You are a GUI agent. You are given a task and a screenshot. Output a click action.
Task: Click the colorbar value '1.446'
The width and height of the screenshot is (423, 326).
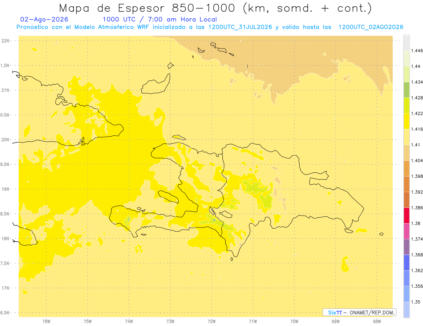[x=417, y=51]
